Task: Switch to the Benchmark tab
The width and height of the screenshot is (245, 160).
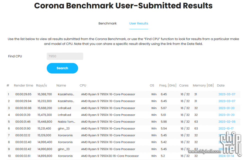Action: click(x=107, y=23)
